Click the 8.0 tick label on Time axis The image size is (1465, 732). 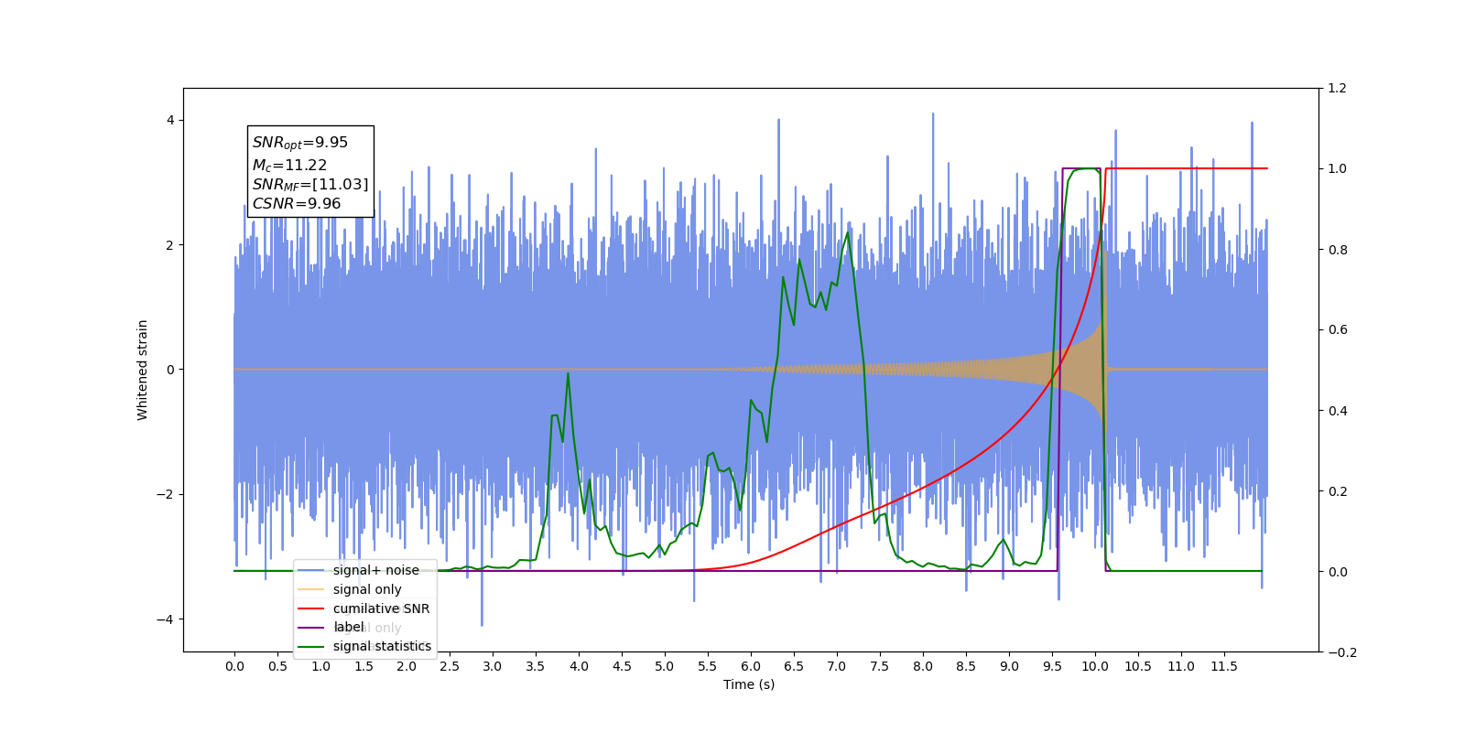coord(923,666)
